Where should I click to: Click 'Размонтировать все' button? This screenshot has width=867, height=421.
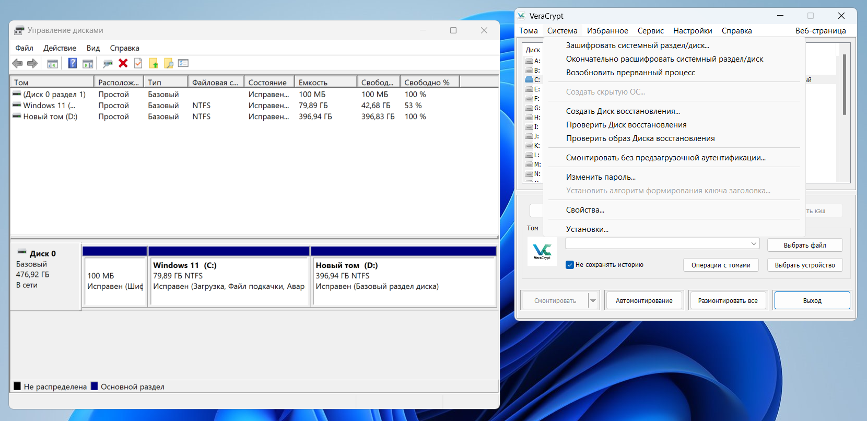coord(728,301)
